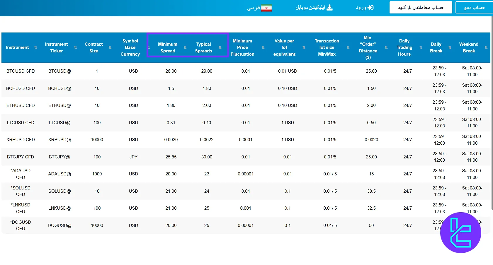Click the Iran flag language icon
Screen dimensions: 493x265
(266, 8)
